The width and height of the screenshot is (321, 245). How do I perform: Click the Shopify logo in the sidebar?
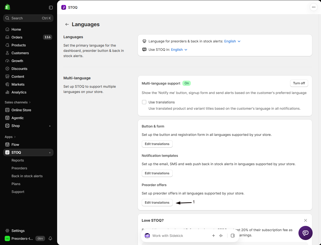pos(7,7)
